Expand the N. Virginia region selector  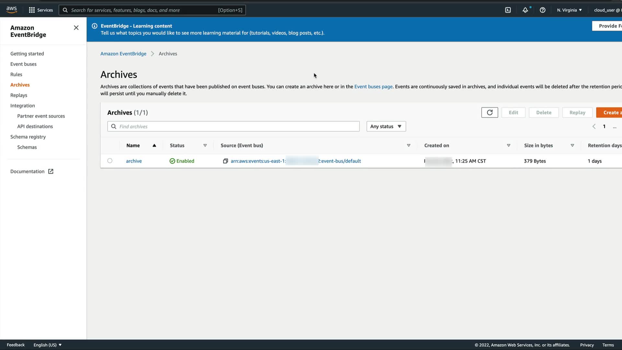click(x=569, y=10)
